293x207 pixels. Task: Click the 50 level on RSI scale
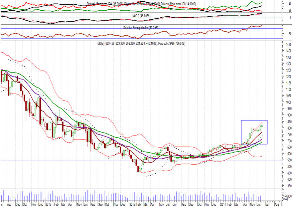click(x=286, y=34)
